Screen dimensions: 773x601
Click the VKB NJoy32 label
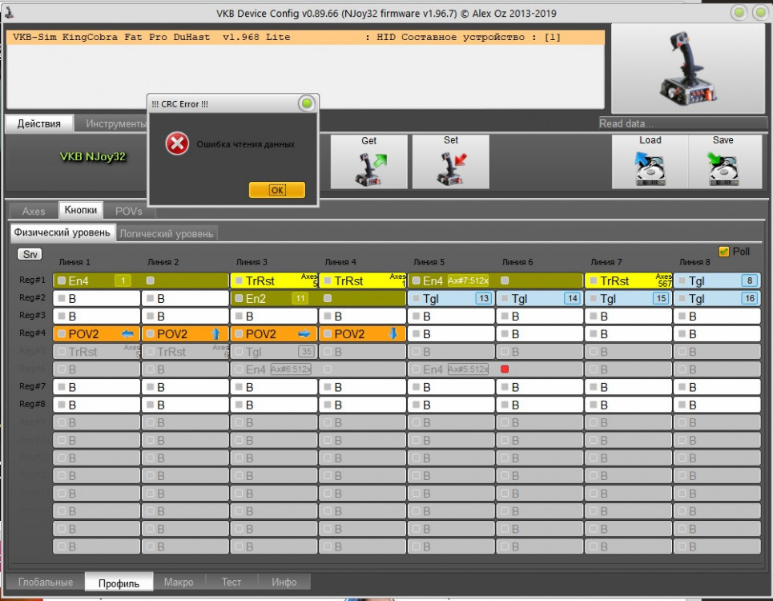pos(93,157)
